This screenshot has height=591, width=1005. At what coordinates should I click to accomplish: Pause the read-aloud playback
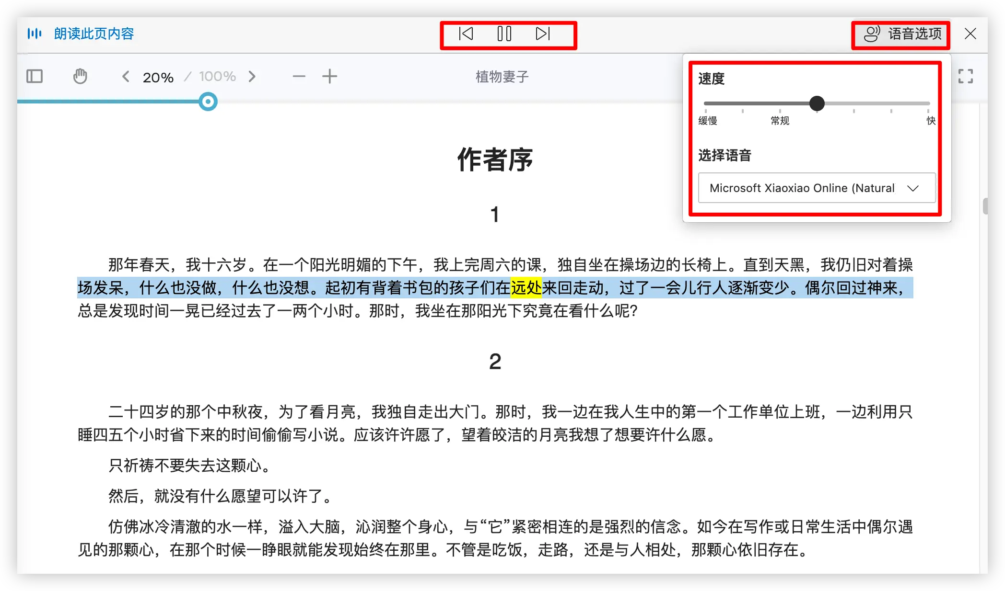click(504, 34)
